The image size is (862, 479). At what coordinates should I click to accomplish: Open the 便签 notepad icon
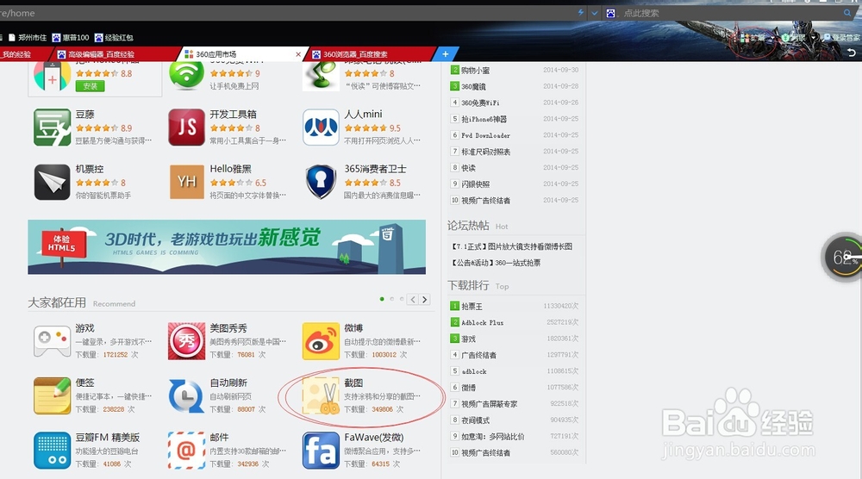tap(53, 395)
